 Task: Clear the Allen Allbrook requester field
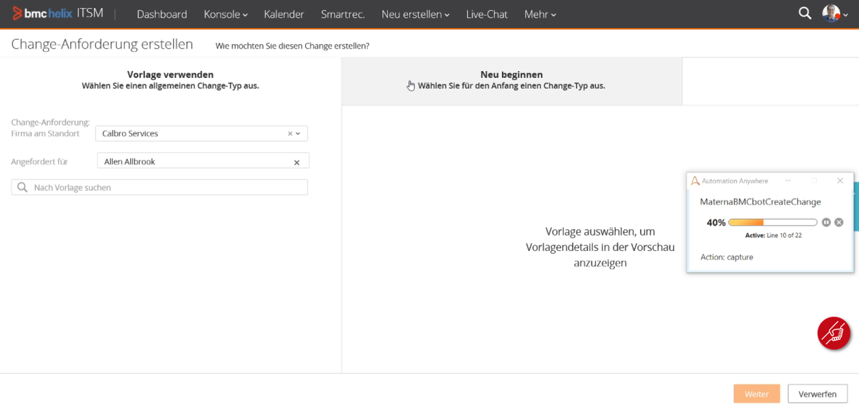[297, 162]
